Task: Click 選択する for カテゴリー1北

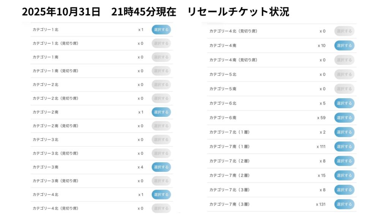Action: click(161, 30)
